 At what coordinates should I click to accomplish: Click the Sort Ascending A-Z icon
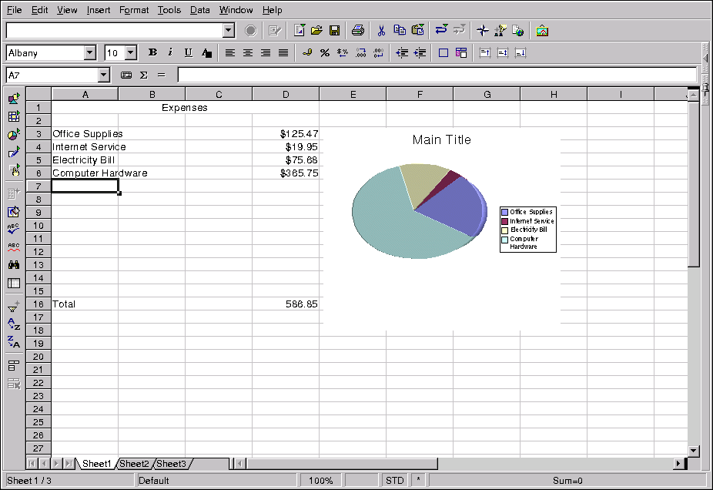click(13, 324)
